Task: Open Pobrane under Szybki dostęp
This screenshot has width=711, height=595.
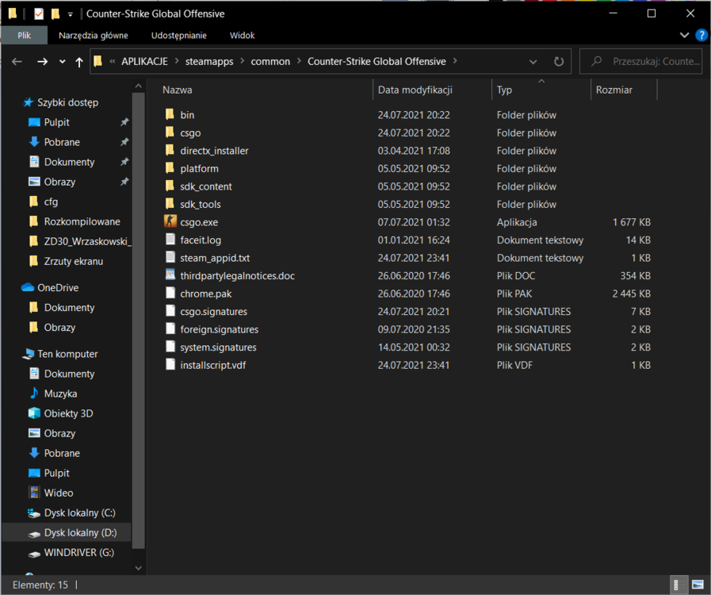Action: [54, 142]
